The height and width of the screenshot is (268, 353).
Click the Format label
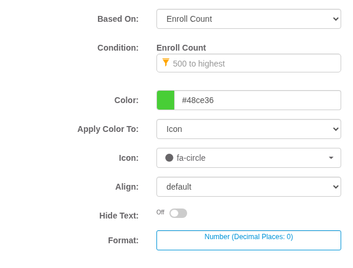pos(123,240)
